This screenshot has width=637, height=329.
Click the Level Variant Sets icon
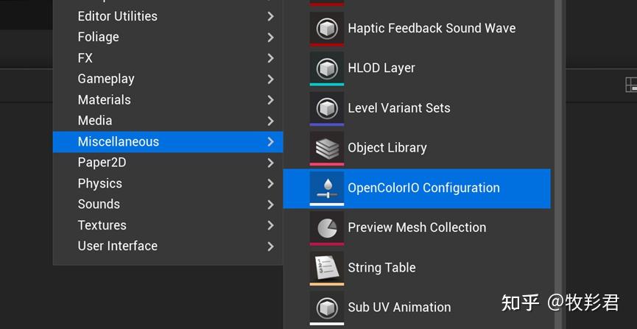click(326, 107)
